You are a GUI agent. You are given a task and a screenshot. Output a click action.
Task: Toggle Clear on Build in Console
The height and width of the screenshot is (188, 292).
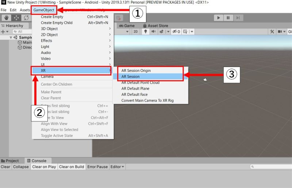coord(72,167)
